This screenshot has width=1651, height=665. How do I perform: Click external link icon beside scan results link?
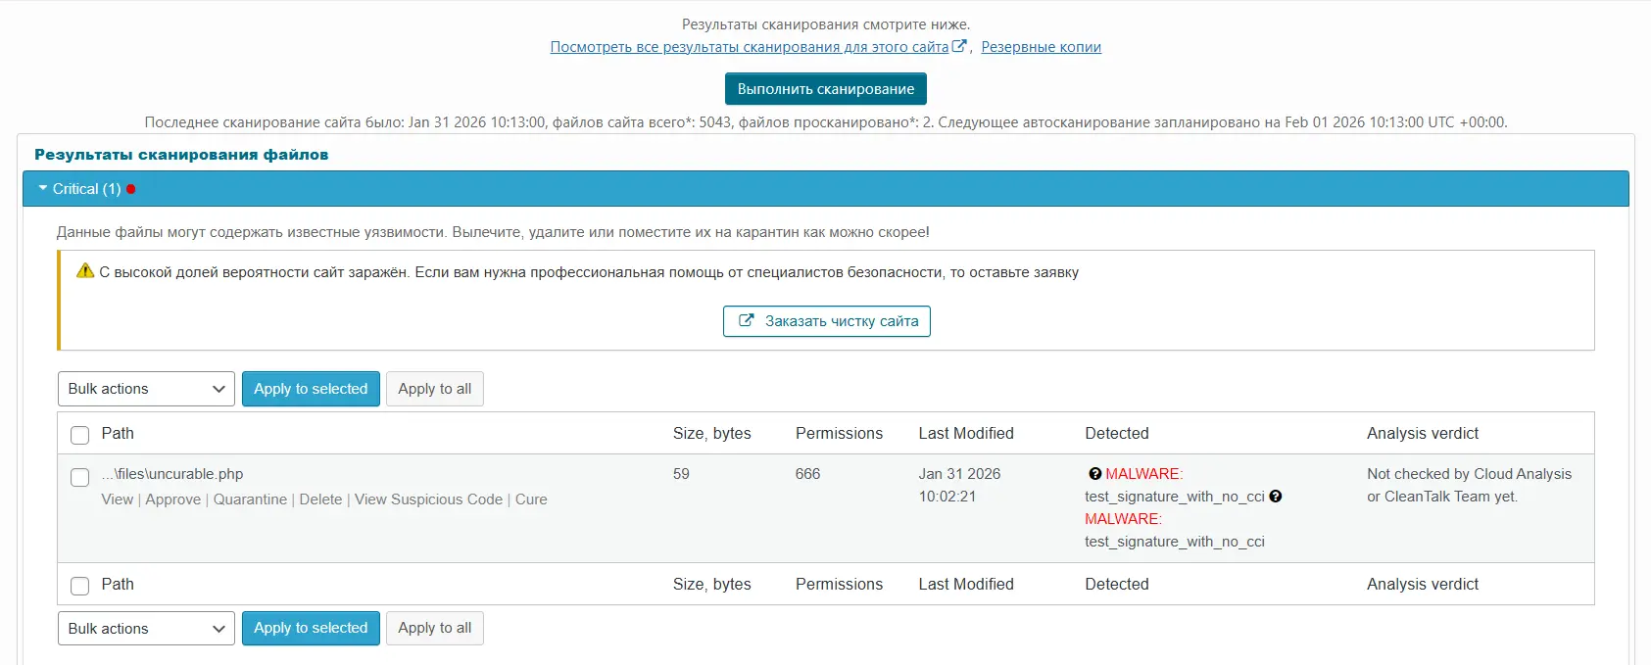point(959,46)
